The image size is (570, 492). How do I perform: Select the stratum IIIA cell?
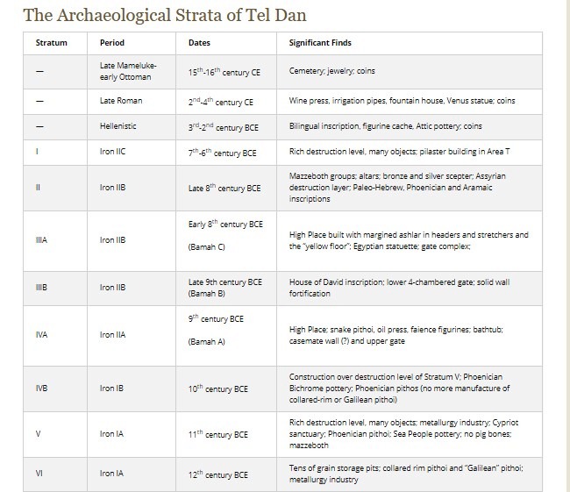point(55,240)
